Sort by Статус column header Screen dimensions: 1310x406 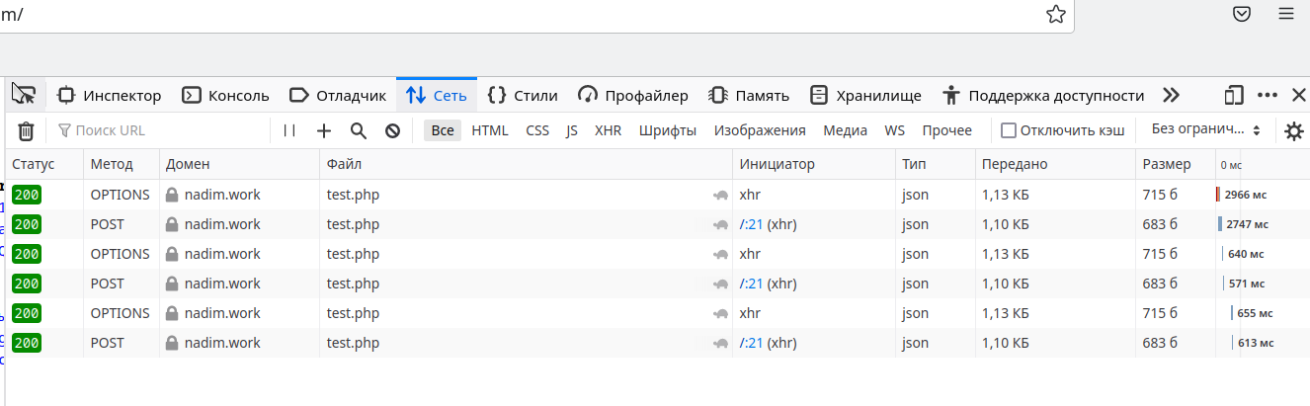point(44,164)
